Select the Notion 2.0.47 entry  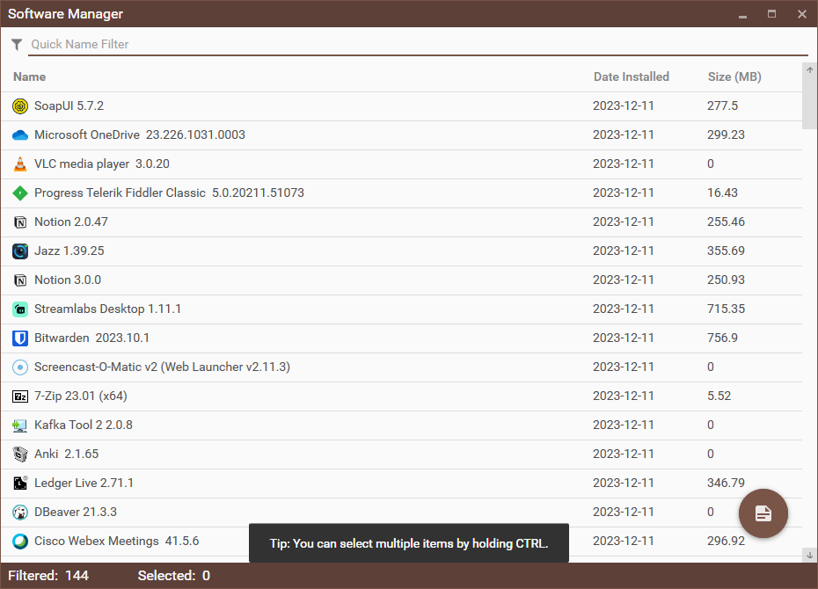tap(71, 222)
